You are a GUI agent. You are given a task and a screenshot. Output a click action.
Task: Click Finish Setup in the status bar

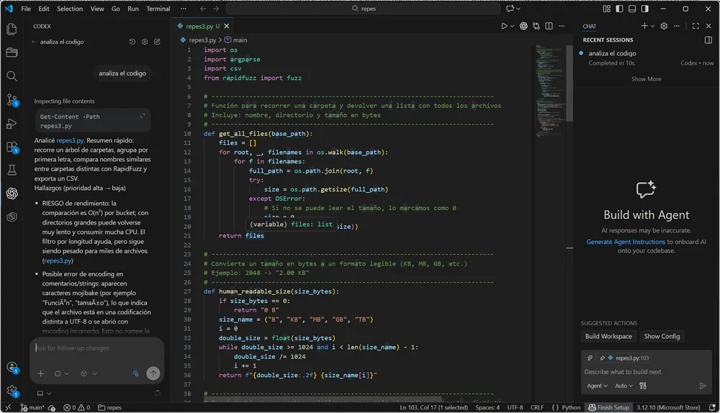608,407
